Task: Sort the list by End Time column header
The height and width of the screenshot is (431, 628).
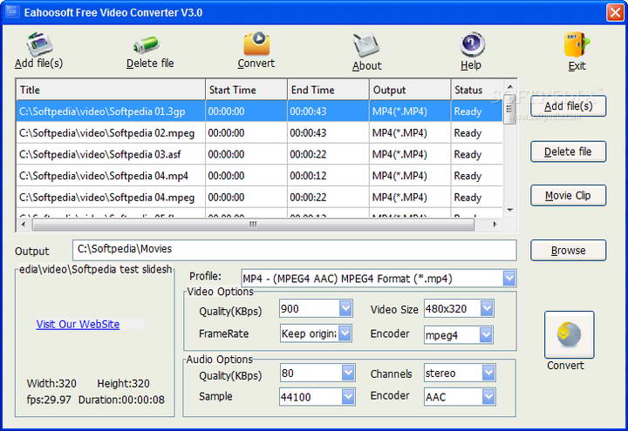Action: pyautogui.click(x=326, y=90)
